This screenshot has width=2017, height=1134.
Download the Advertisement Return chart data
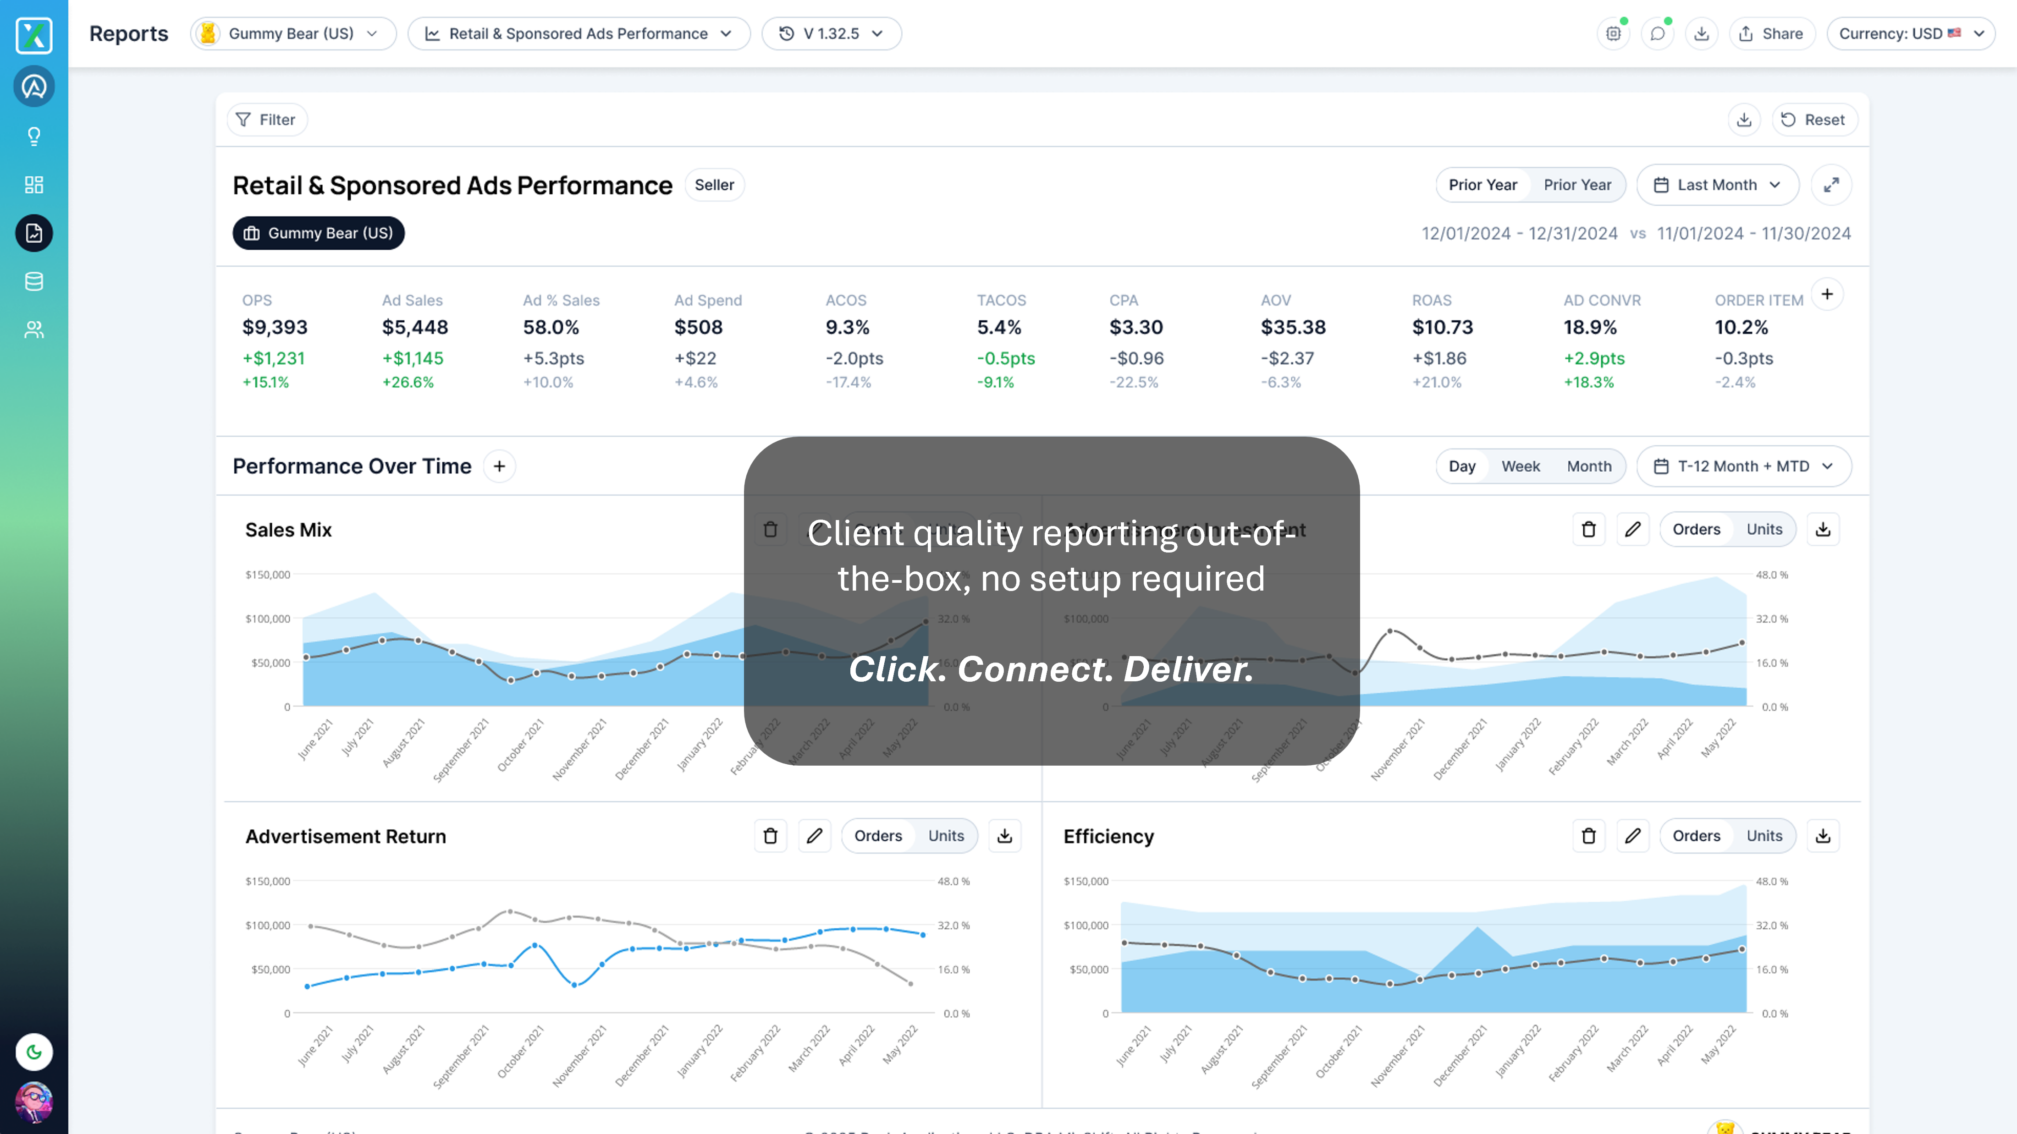(1004, 836)
